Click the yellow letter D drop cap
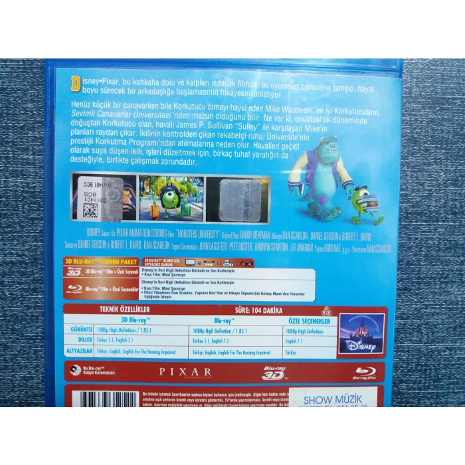The height and width of the screenshot is (465, 465). tap(76, 84)
